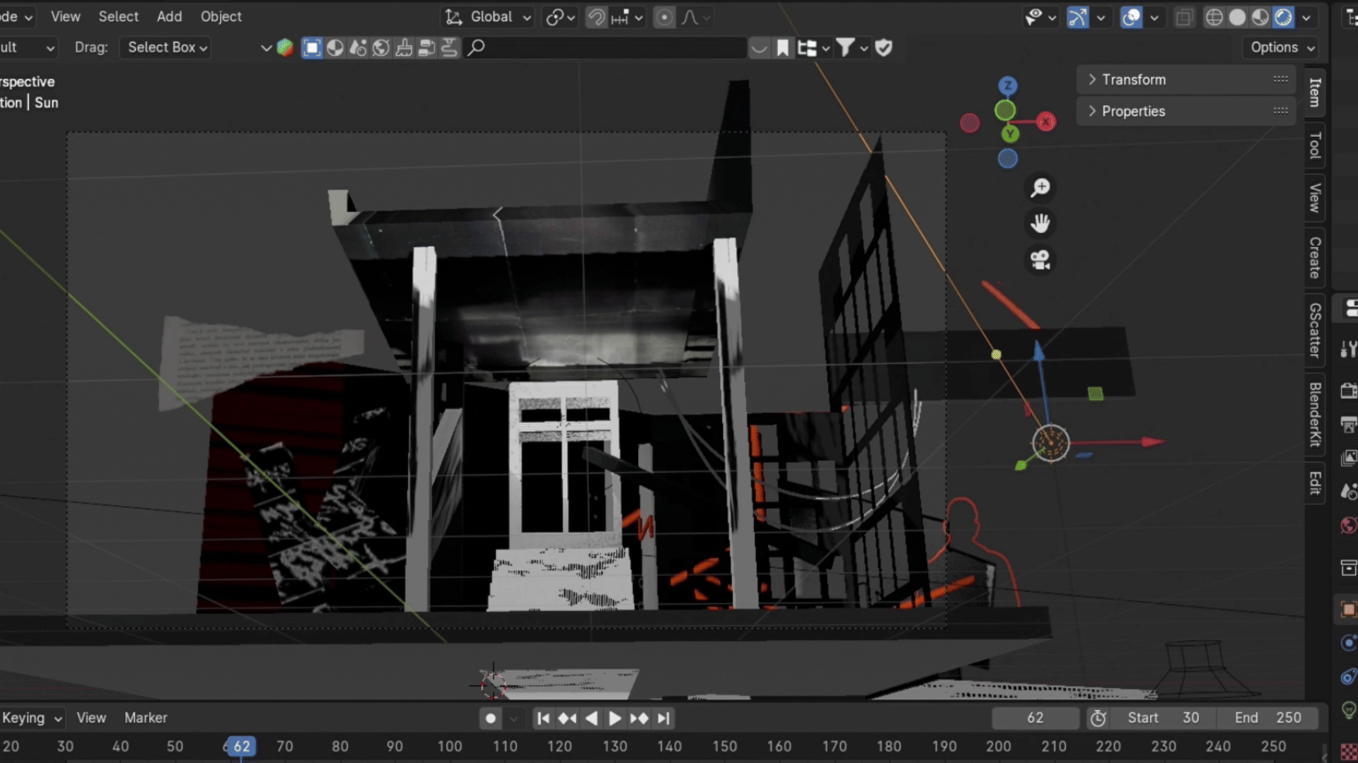Click the zoom viewport magnifier icon
The height and width of the screenshot is (763, 1358).
(1040, 188)
